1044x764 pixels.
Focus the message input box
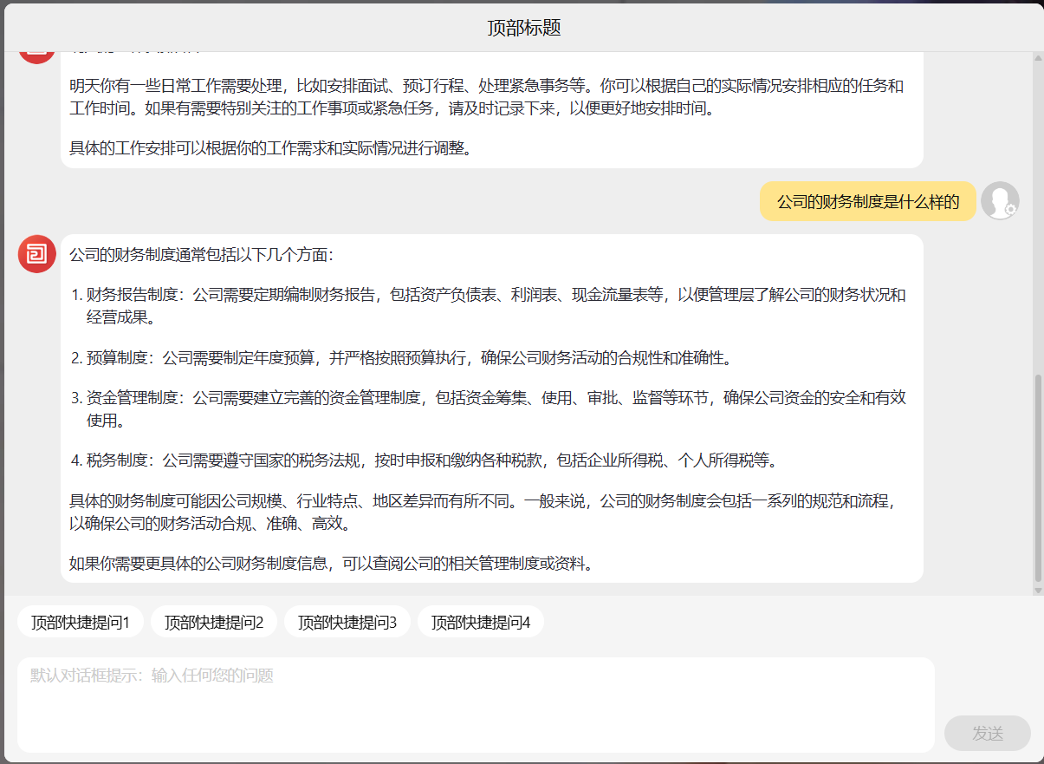(475, 704)
